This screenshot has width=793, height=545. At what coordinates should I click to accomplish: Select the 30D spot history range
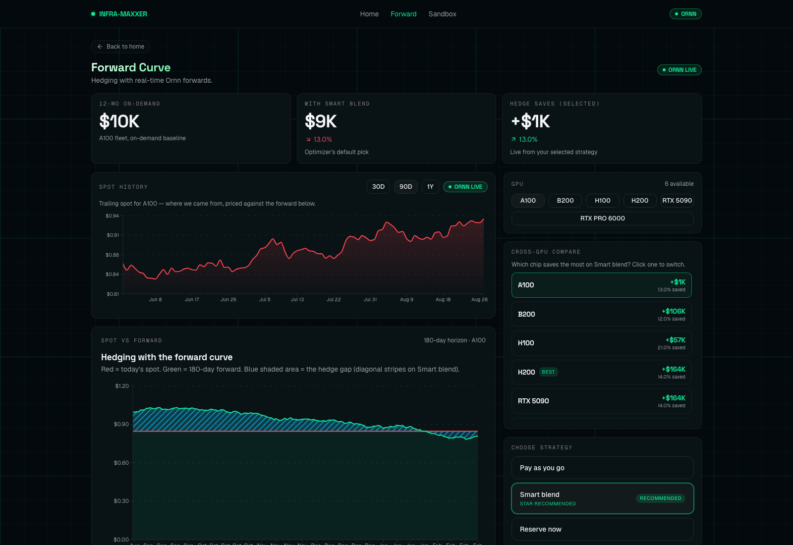click(378, 187)
